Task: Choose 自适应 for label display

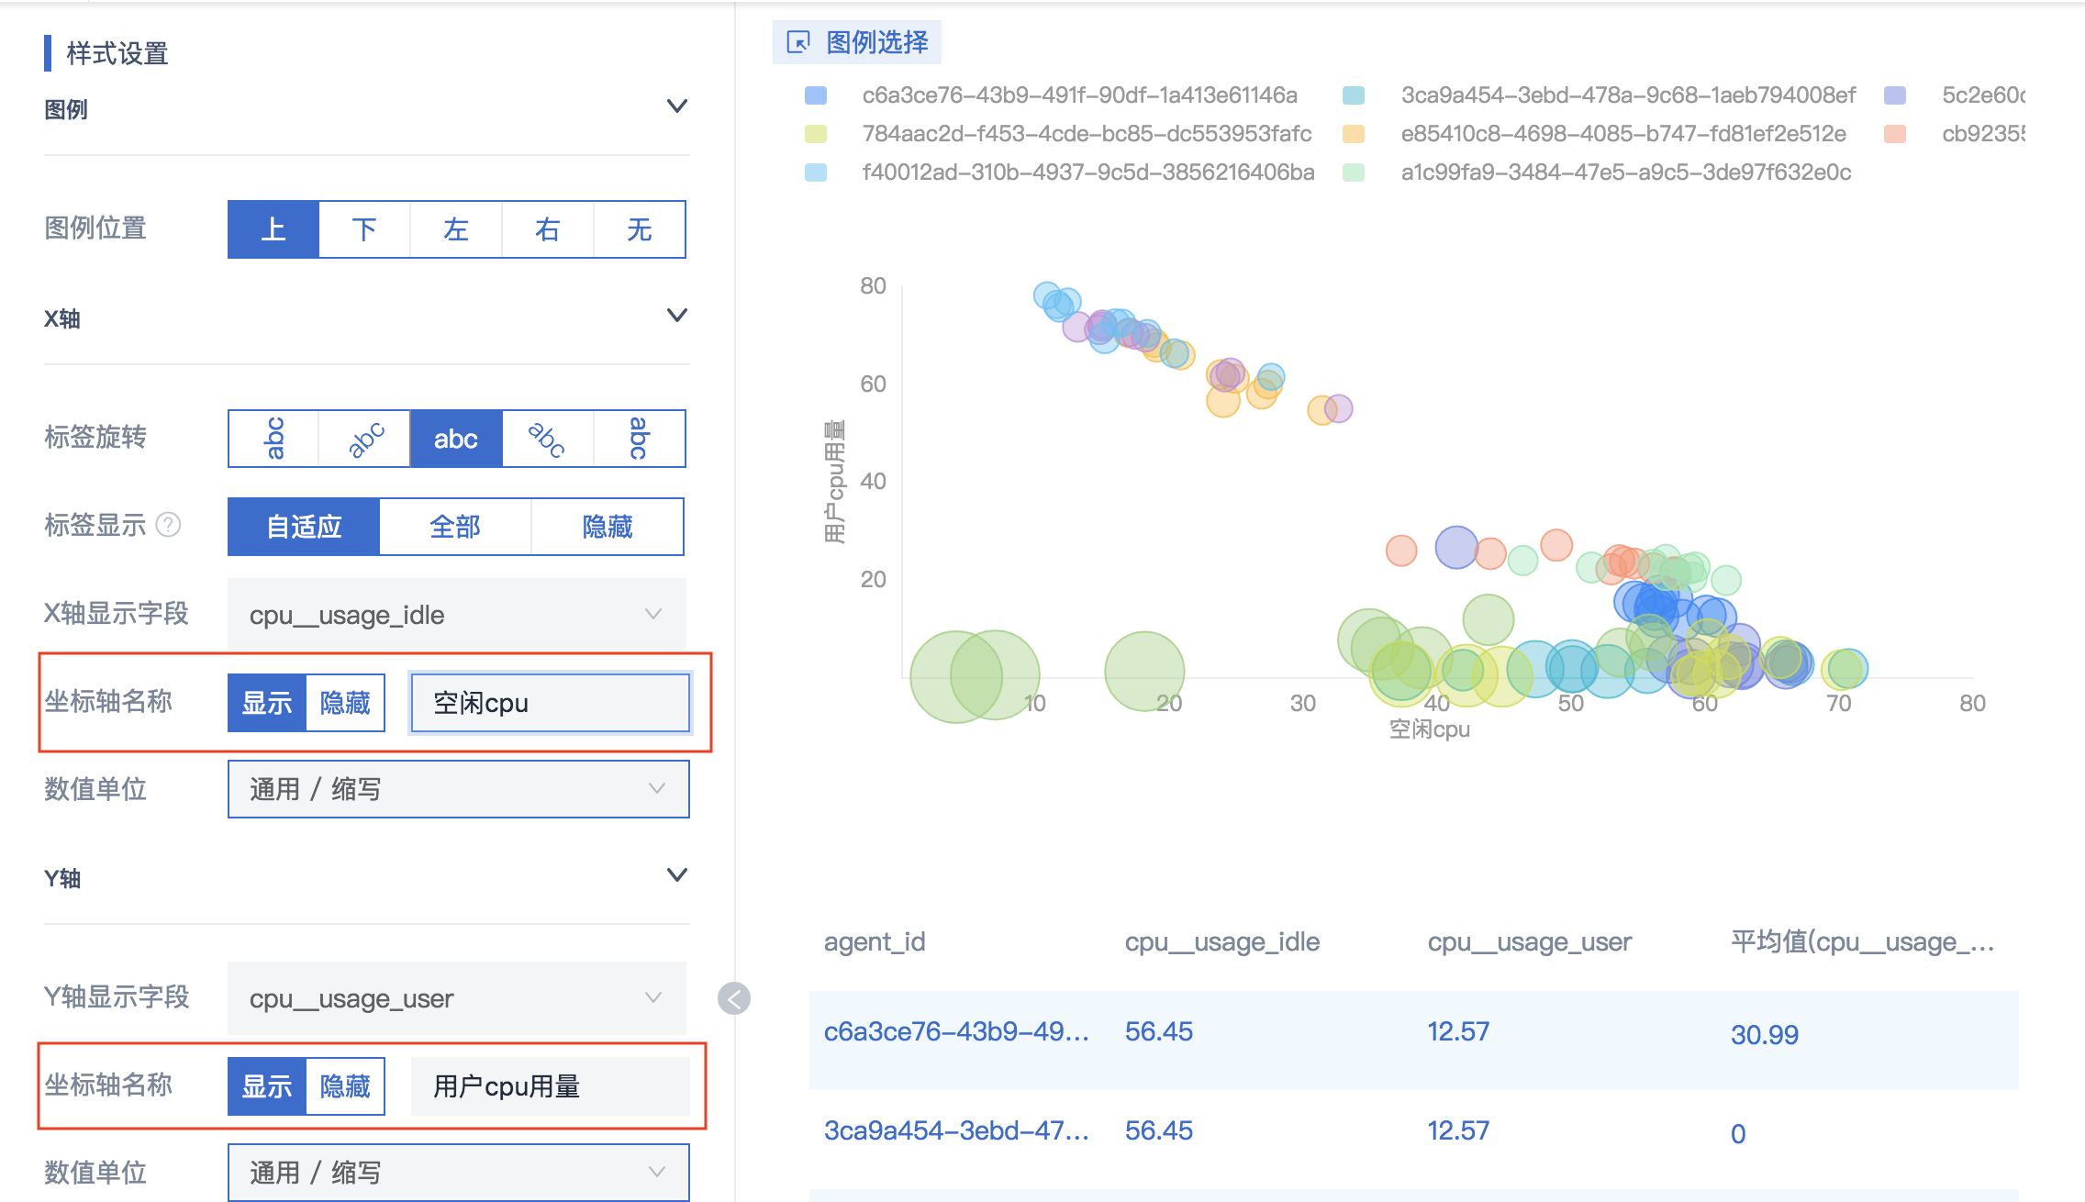Action: tap(304, 527)
